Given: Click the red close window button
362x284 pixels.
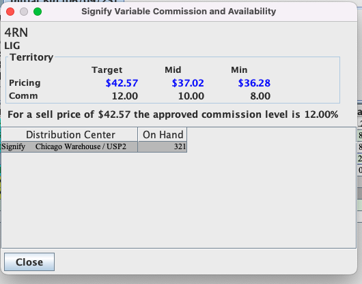Looking at the screenshot, I should click(10, 12).
